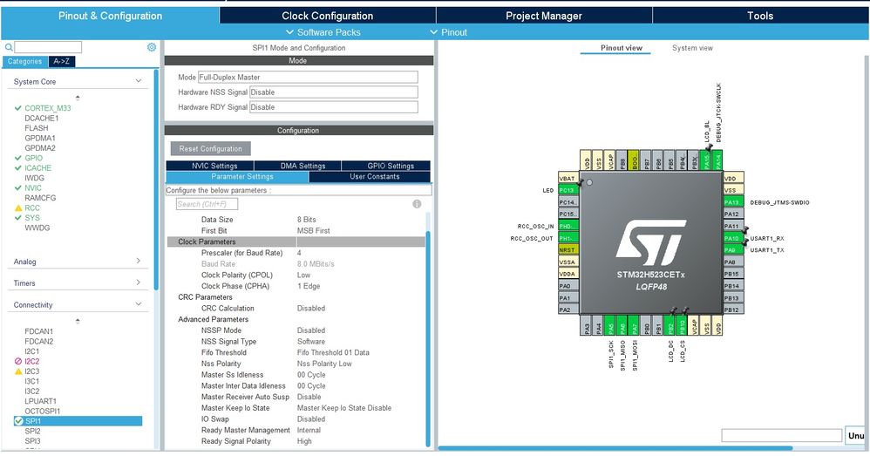Viewport: 870px width, 456px height.
Task: Open the settings gear in the categories panel
Action: (152, 47)
